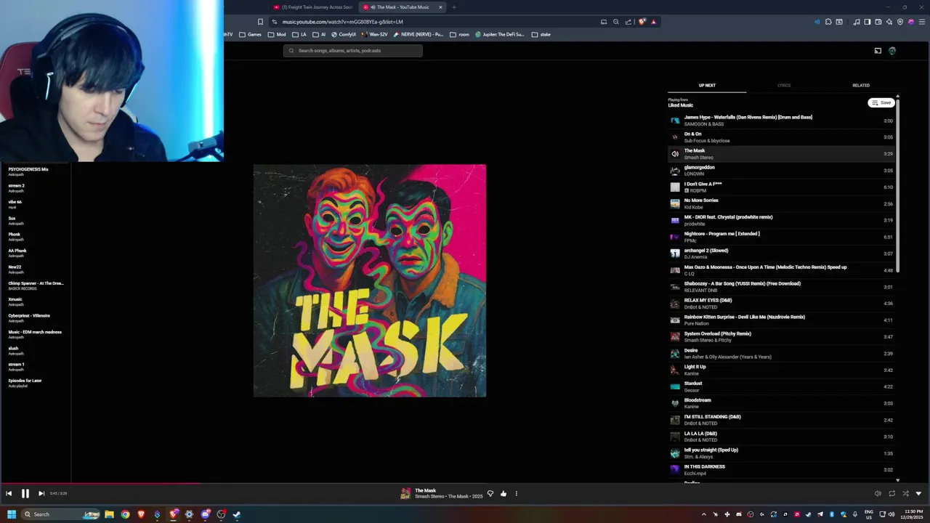Open the Games bookmark folder
The image size is (930, 523).
point(250,34)
